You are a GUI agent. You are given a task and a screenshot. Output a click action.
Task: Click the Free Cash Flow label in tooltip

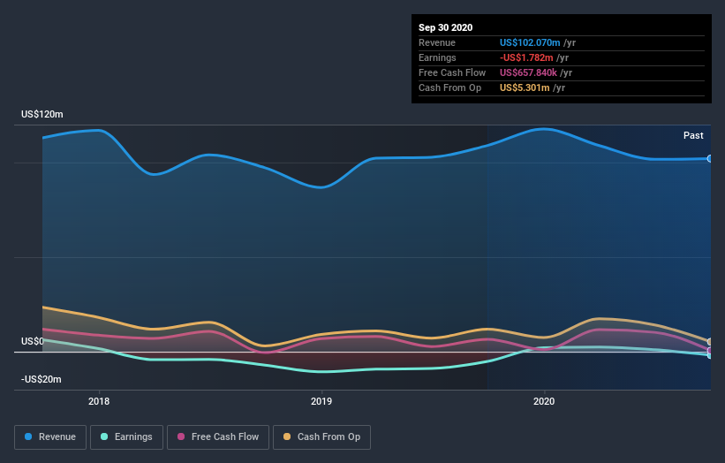tap(452, 72)
